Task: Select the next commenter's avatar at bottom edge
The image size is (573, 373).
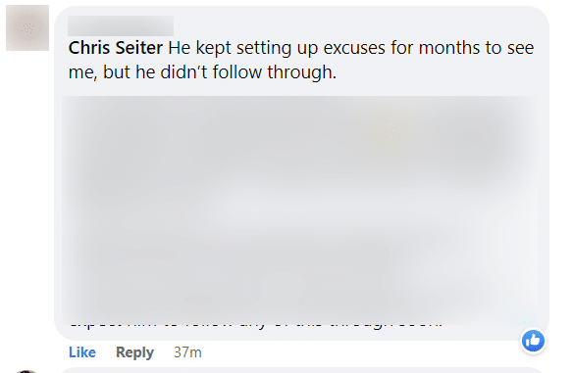Action: coord(26,371)
